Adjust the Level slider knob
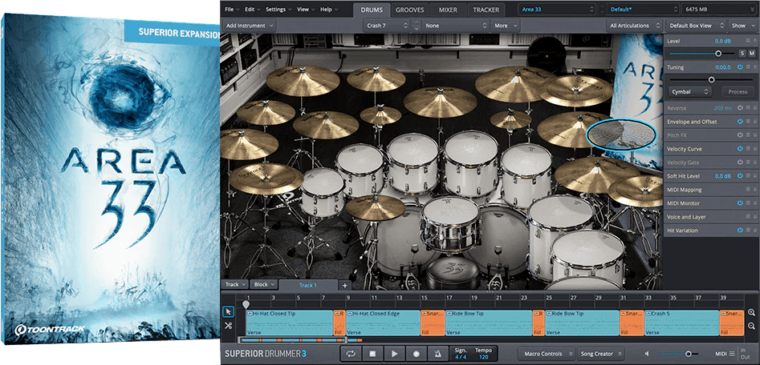 718,53
